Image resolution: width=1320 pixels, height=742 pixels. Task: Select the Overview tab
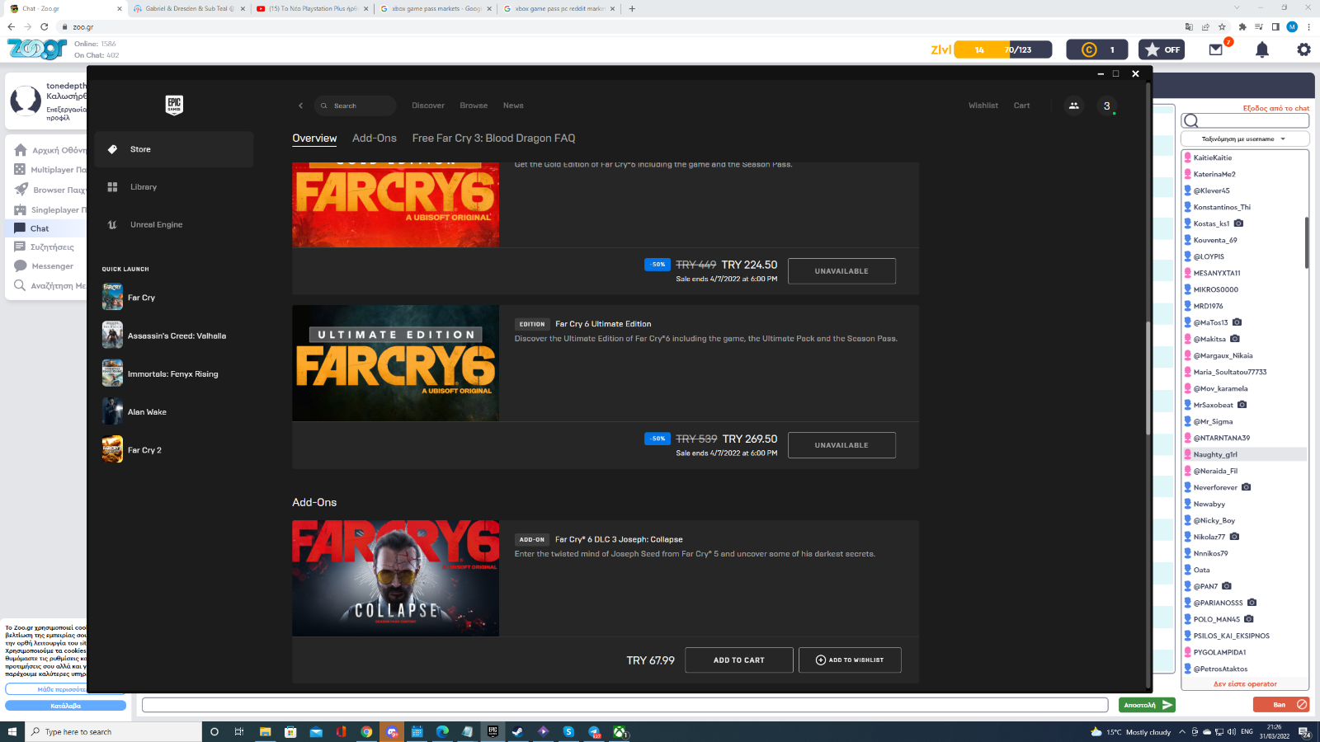[x=314, y=139]
